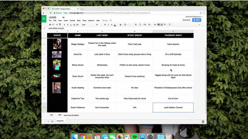The width and height of the screenshot is (248, 139).
Task: Bookmark page with star icon
Action: pyautogui.click(x=201, y=13)
